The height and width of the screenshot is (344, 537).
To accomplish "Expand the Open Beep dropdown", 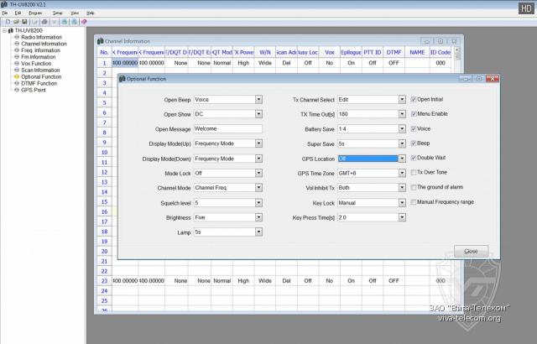I will click(258, 99).
